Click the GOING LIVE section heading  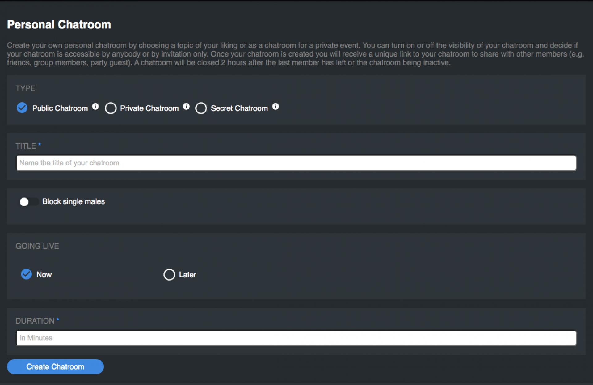37,246
